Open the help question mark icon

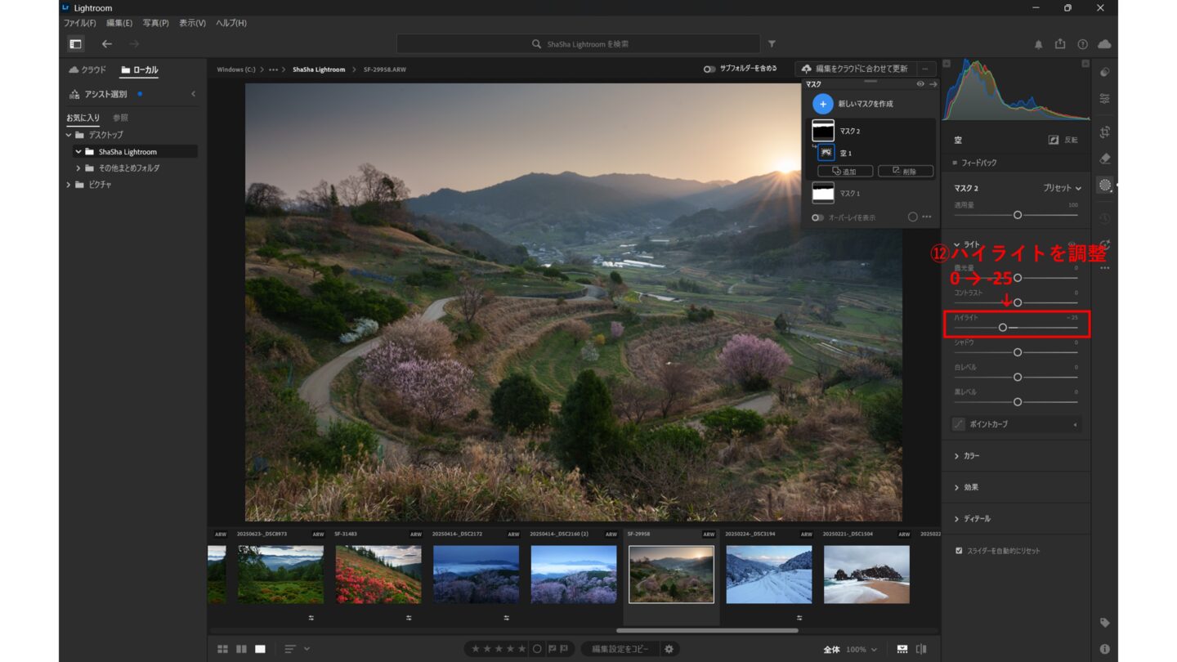1083,44
